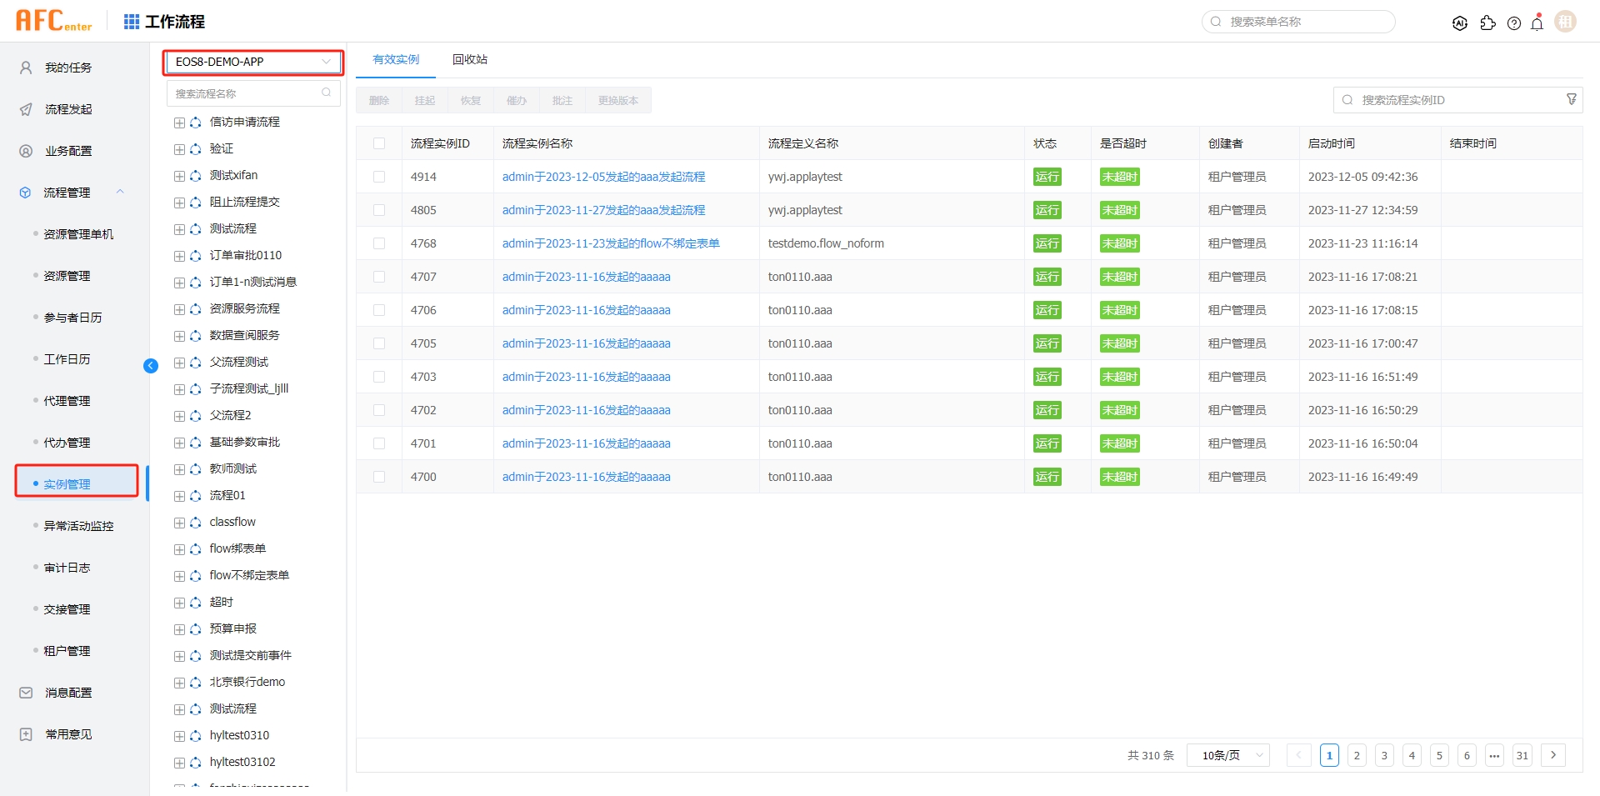
Task: Open instance admin于2023-12-05发起的aaa发起流程 link
Action: (x=603, y=177)
